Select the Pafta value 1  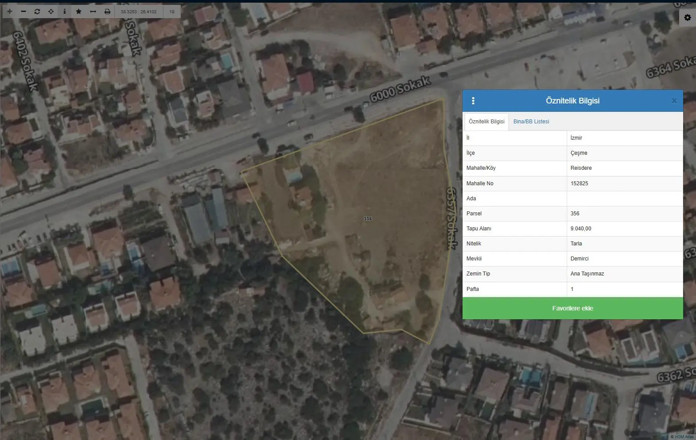coord(625,289)
